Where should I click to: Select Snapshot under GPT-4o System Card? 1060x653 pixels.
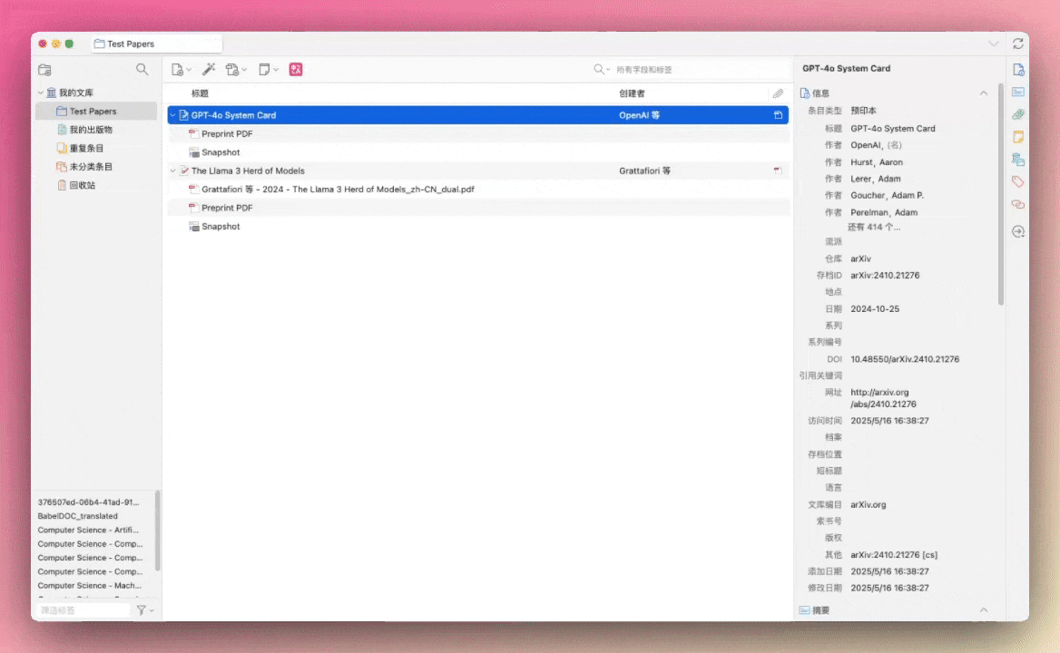tap(478, 152)
